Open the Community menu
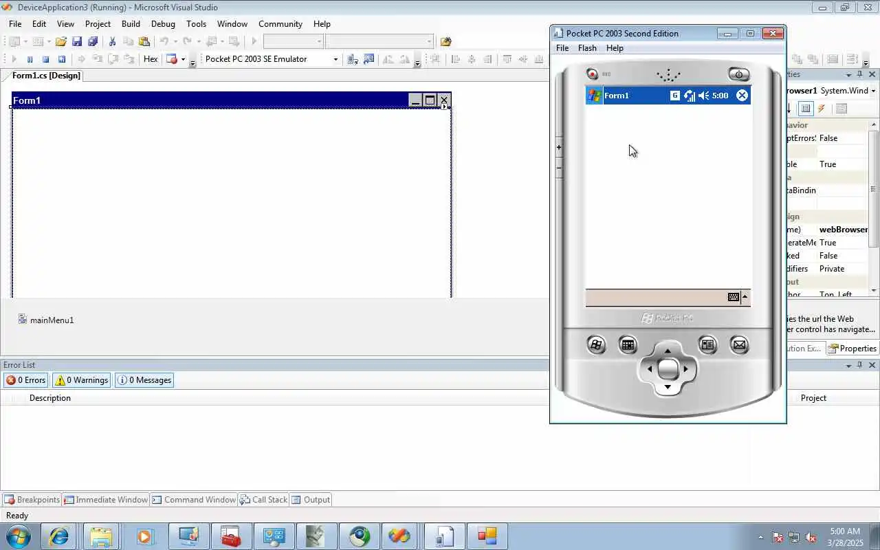 [x=280, y=23]
